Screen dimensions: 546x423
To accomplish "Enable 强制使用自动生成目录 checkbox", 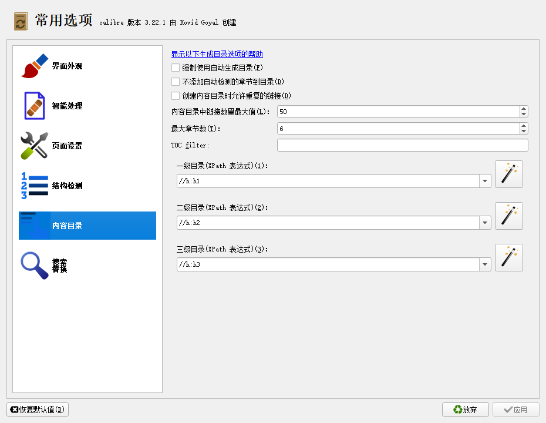I will [176, 68].
